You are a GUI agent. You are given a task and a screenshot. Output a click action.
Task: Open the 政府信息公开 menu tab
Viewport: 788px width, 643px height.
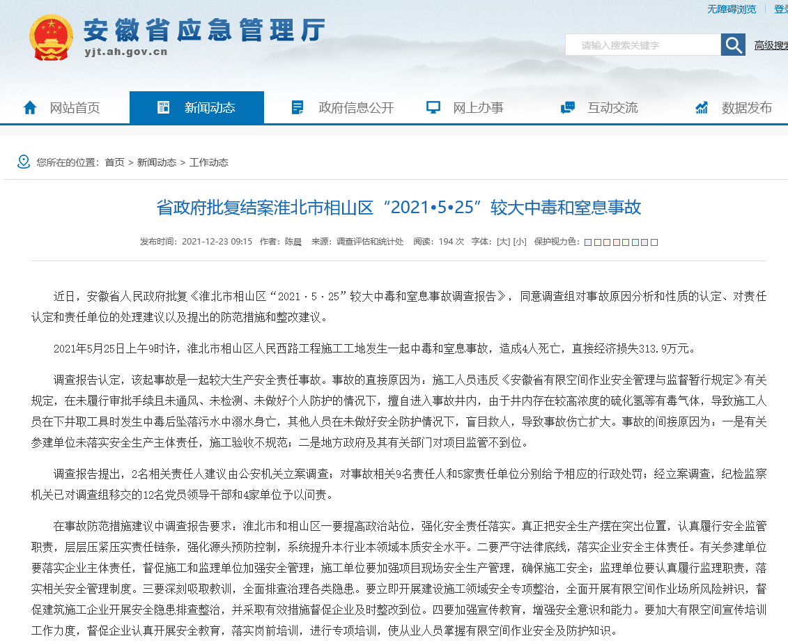coord(356,108)
